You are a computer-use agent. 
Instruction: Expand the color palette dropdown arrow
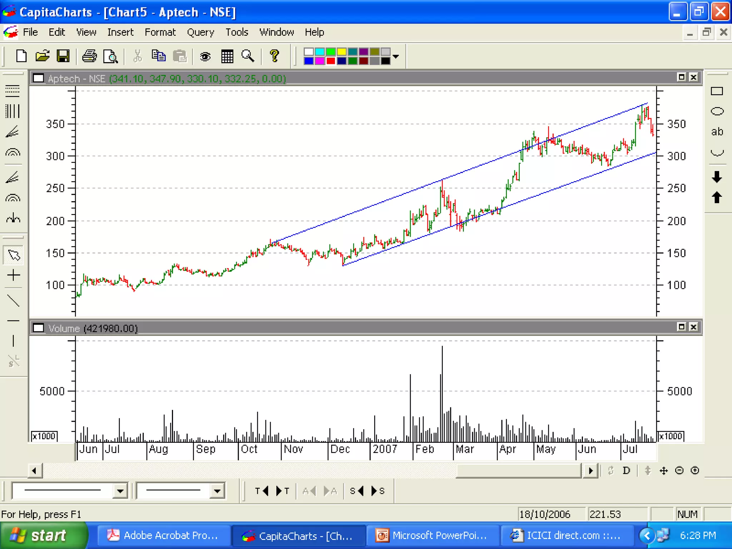pos(396,56)
